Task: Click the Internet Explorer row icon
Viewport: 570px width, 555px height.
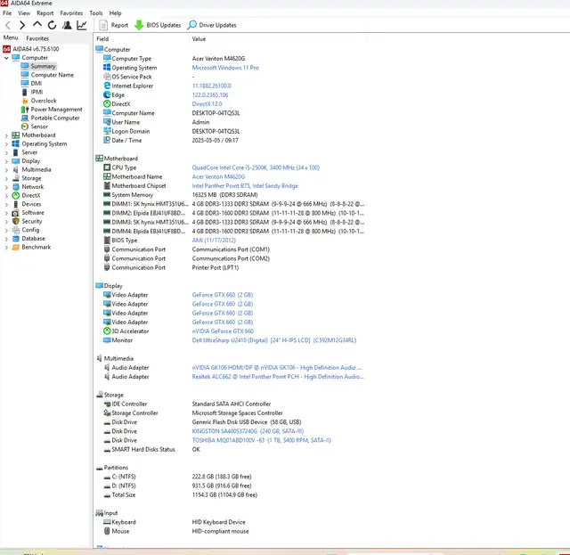Action: [107, 86]
